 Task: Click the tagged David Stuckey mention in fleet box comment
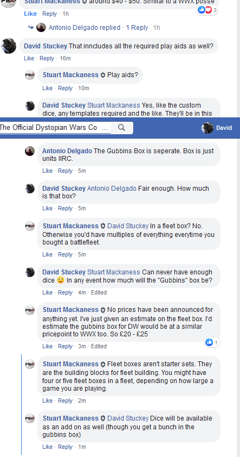tap(128, 226)
